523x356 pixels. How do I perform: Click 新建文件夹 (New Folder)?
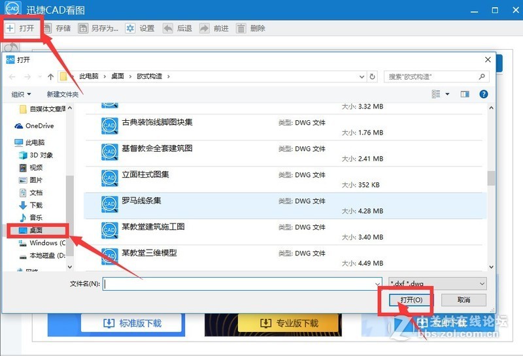point(63,94)
